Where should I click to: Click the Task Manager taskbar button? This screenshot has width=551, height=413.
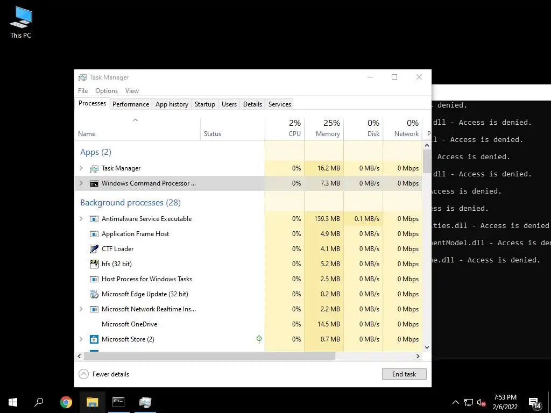[x=145, y=402]
